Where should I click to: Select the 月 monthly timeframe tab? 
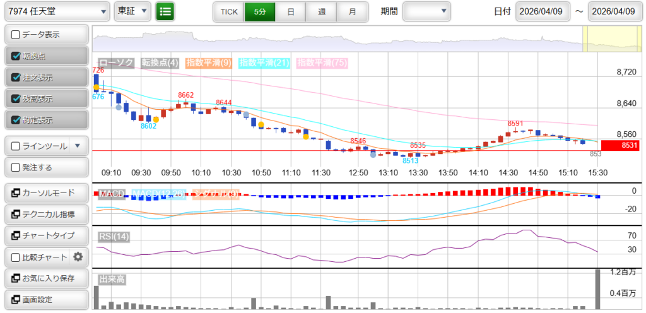(x=352, y=11)
